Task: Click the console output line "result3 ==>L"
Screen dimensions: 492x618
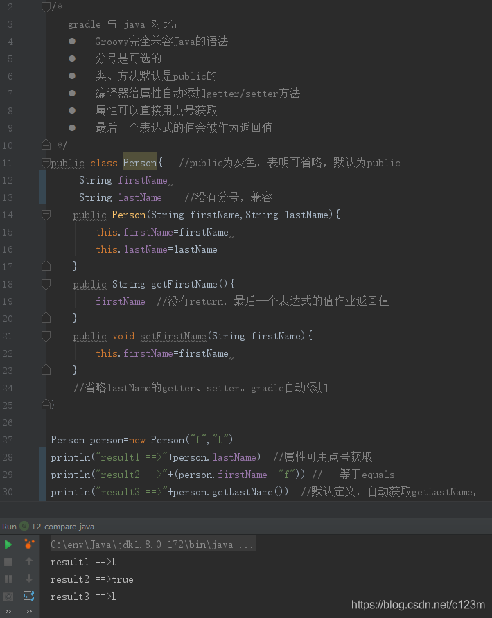Action: point(83,597)
